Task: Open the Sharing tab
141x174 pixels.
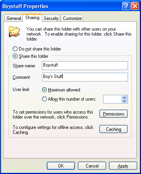Action: pos(32,18)
